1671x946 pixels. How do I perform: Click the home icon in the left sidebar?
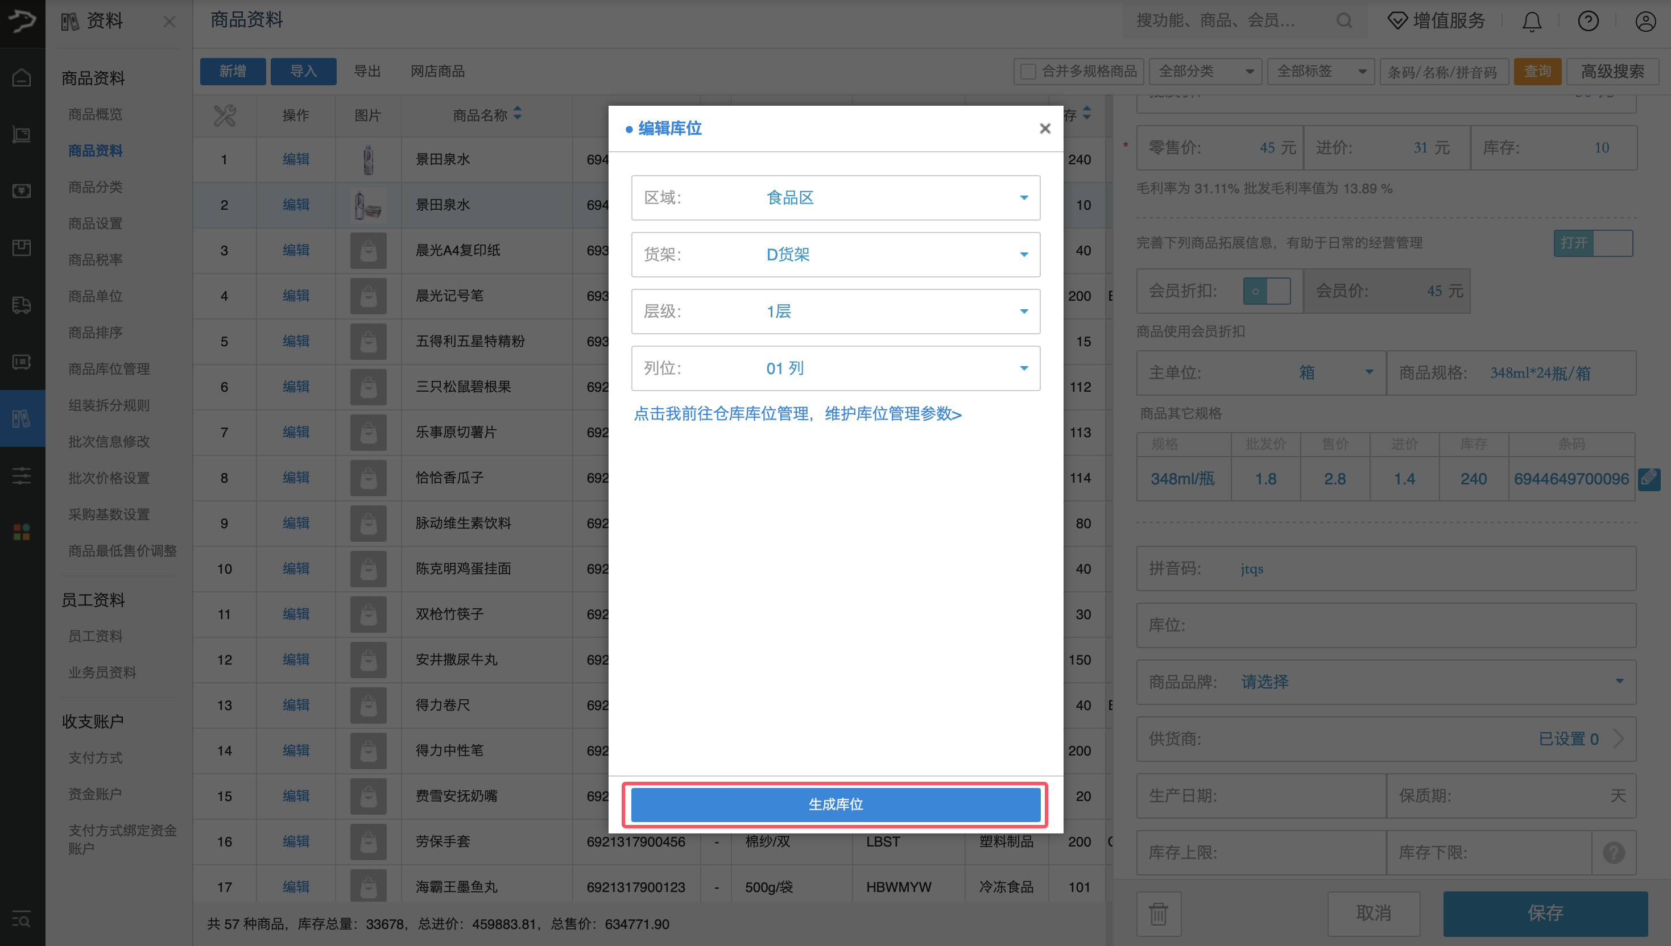coord(22,77)
